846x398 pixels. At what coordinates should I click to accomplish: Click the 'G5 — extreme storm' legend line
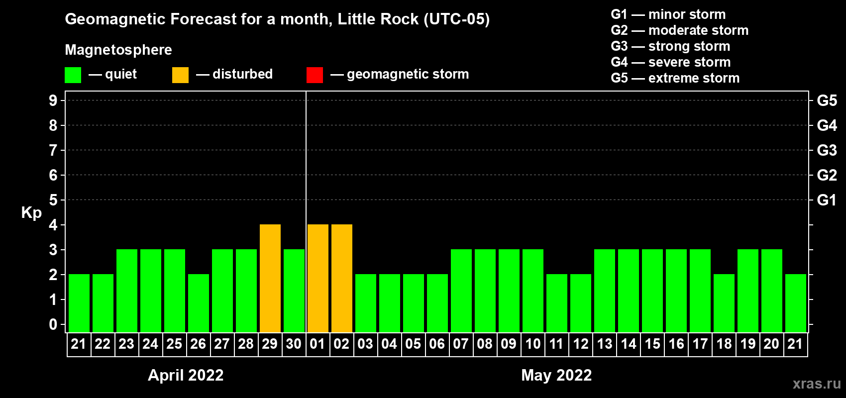coord(675,78)
